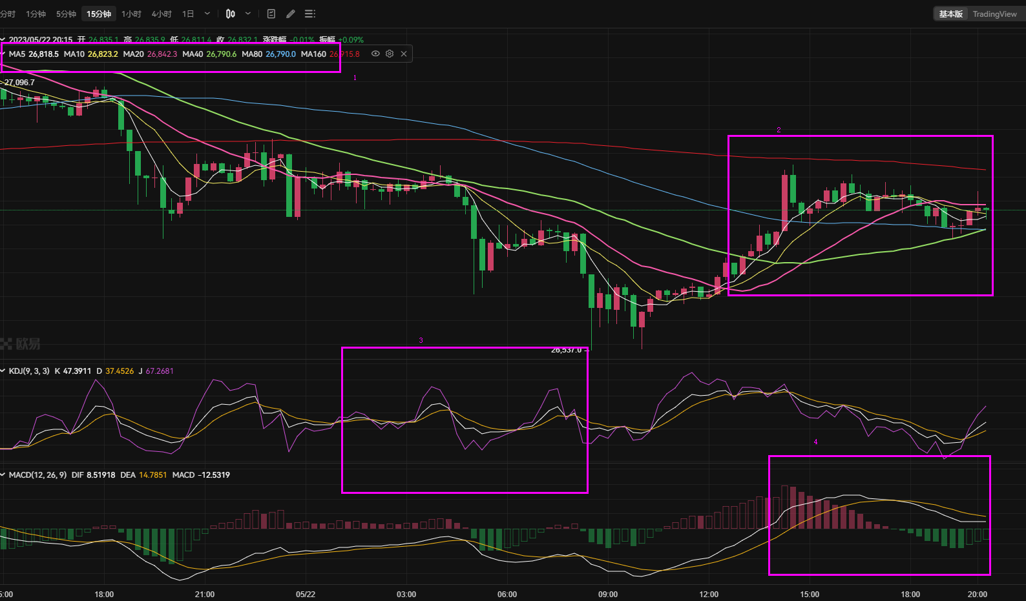Click the candlestick chart type icon
The height and width of the screenshot is (601, 1026).
(231, 14)
